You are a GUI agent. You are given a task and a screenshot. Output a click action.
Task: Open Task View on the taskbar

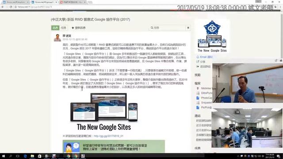coord(18,156)
